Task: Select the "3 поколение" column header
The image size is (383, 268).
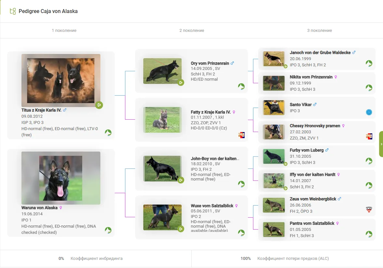Action: tap(319, 31)
